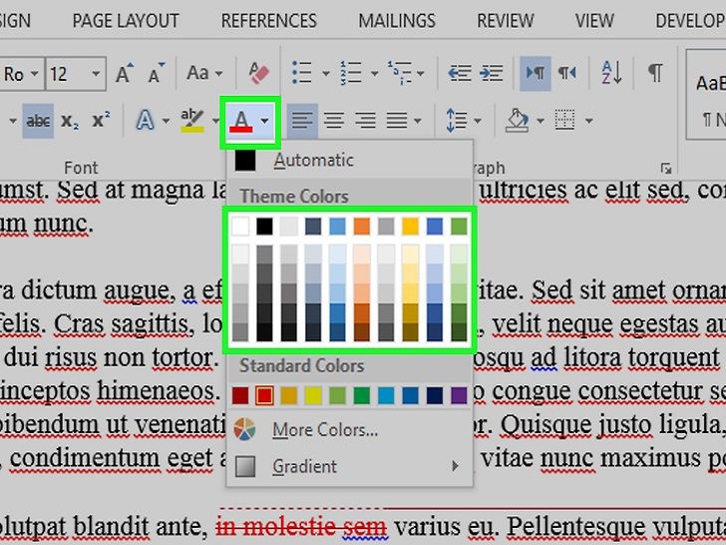726x545 pixels.
Task: Toggle left-to-right text direction
Action: coord(536,73)
